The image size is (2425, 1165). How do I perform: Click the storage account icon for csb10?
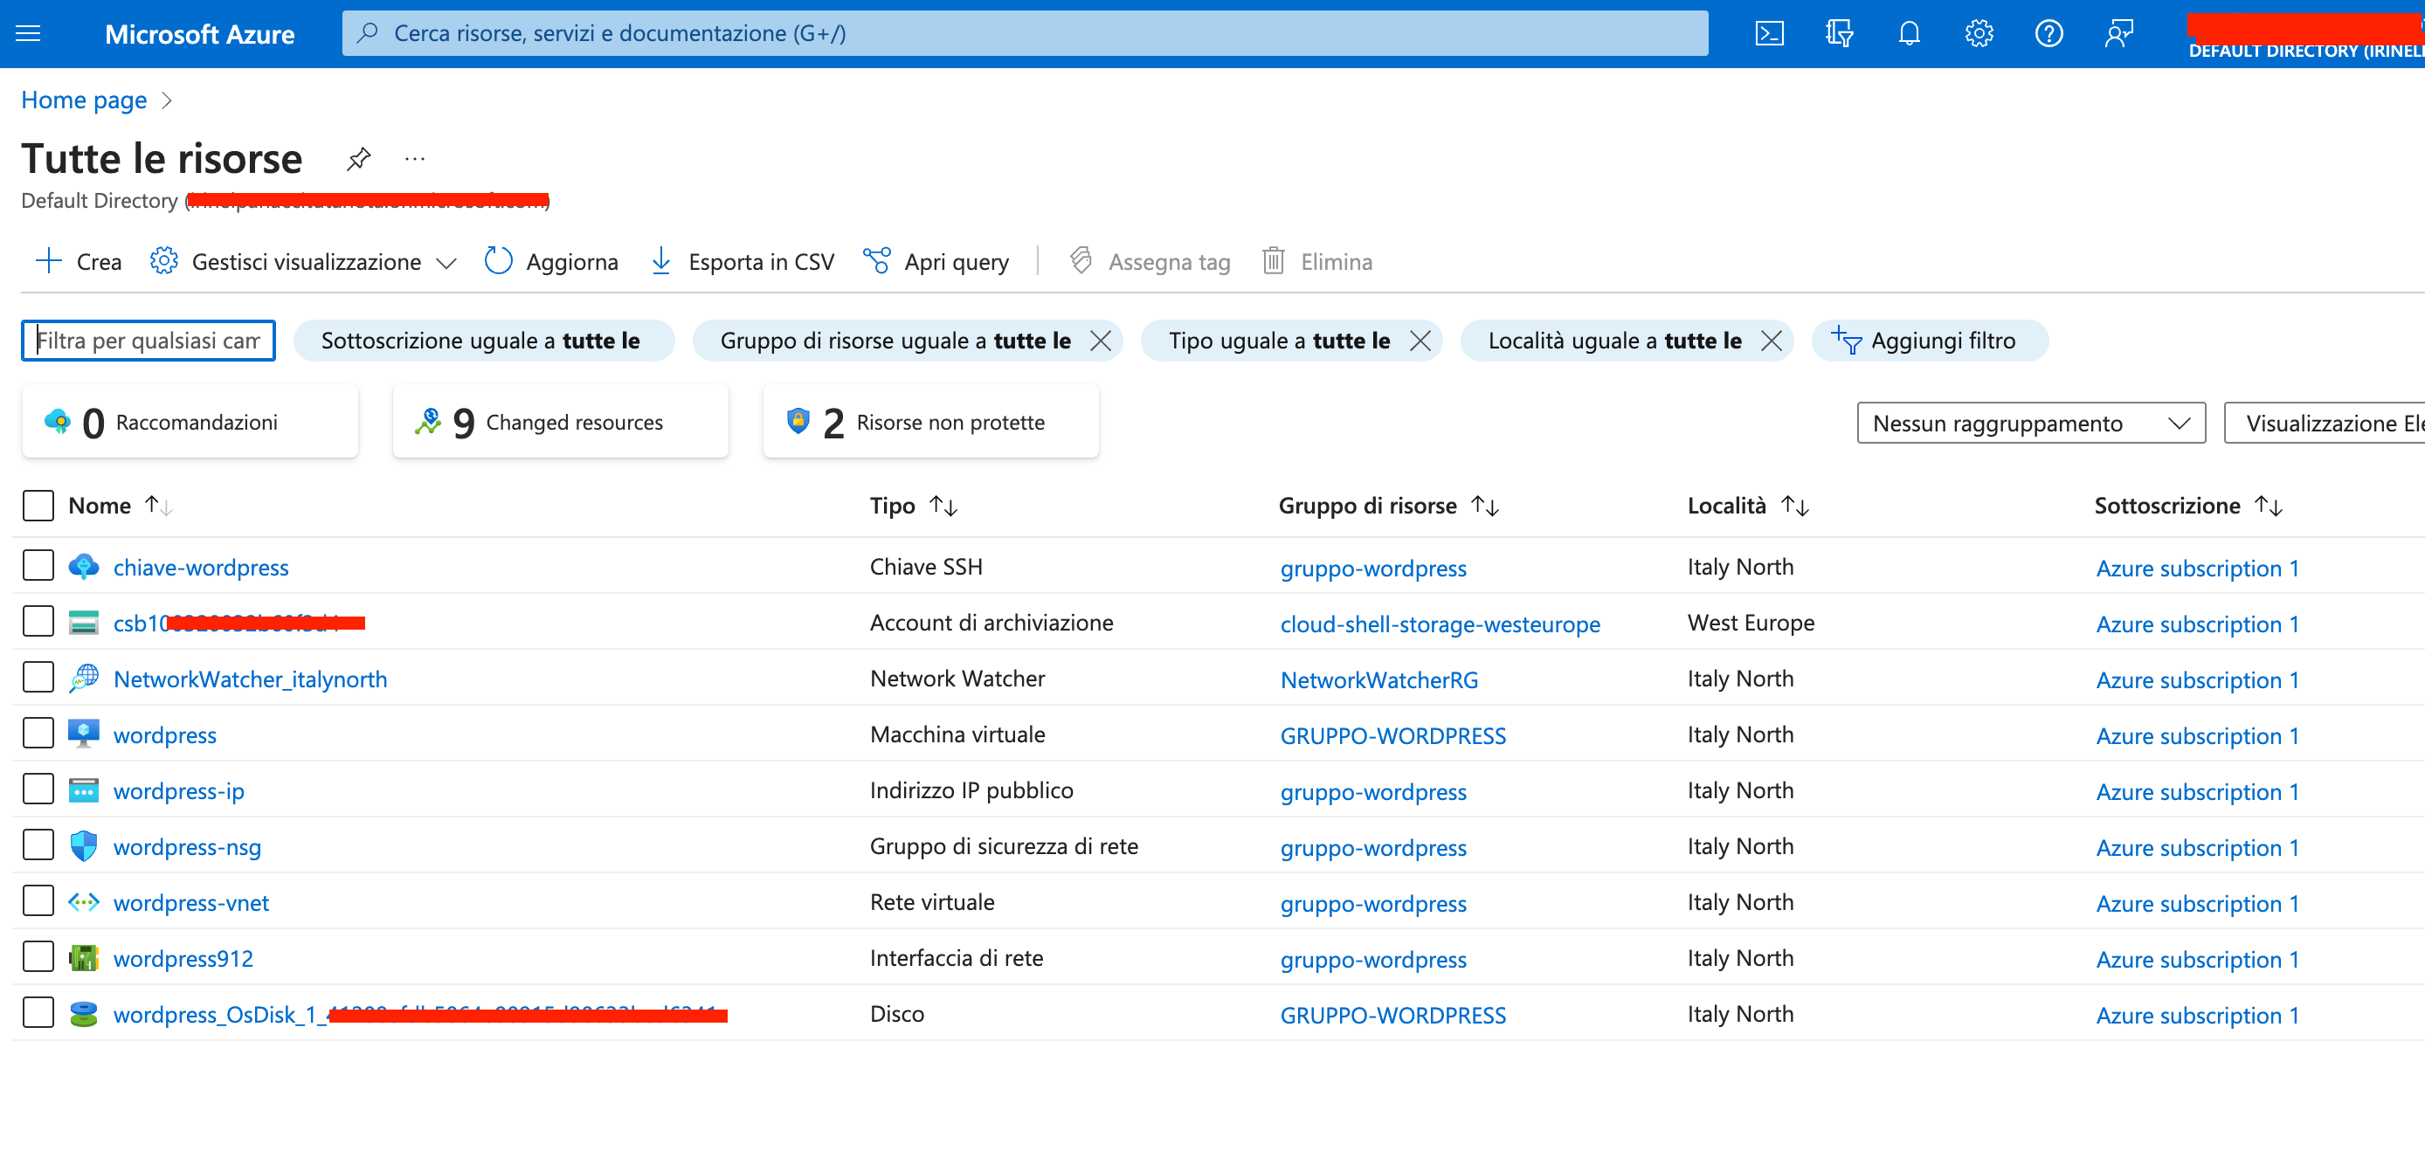84,622
